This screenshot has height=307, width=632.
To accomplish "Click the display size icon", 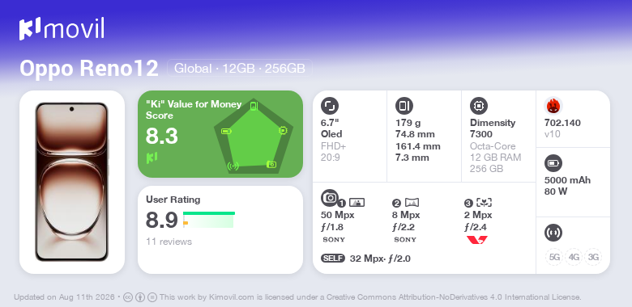I will tap(329, 106).
